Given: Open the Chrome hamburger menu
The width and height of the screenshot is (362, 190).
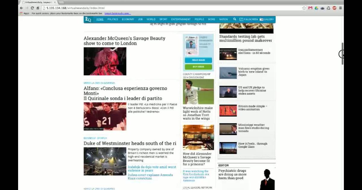Looking at the screenshot, I should (341, 8).
